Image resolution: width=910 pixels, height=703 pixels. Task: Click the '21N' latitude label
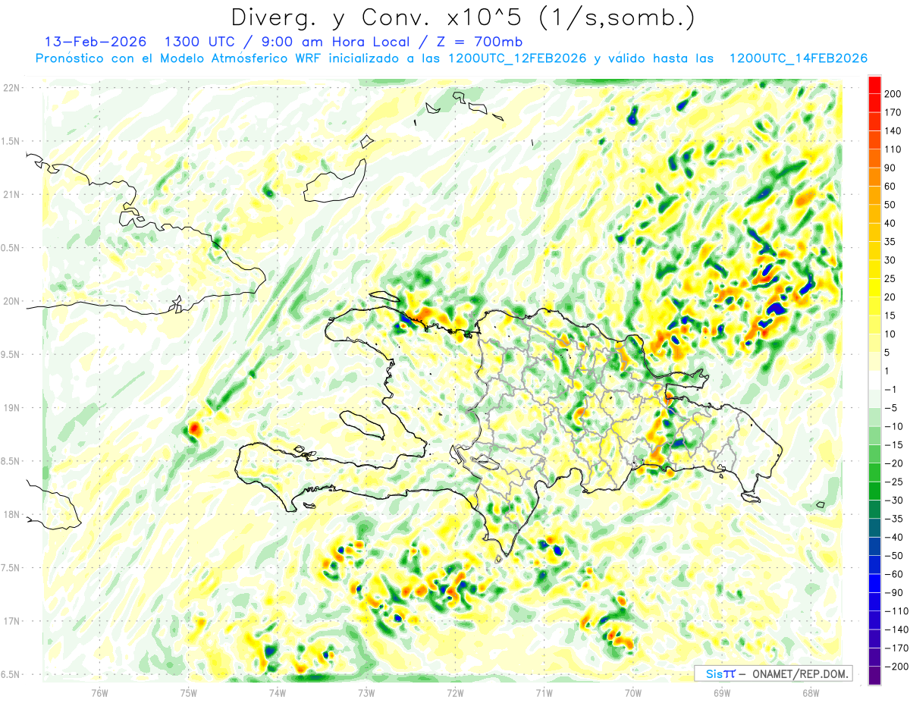click(x=11, y=194)
